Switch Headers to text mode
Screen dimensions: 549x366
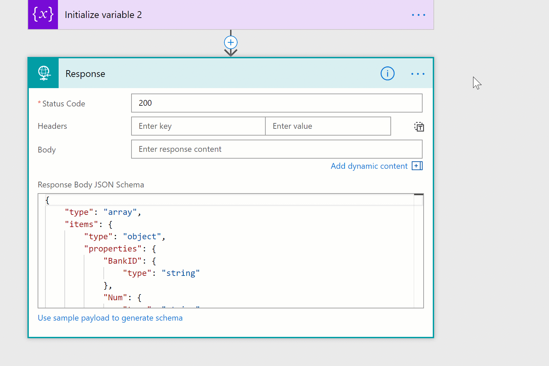coord(419,127)
